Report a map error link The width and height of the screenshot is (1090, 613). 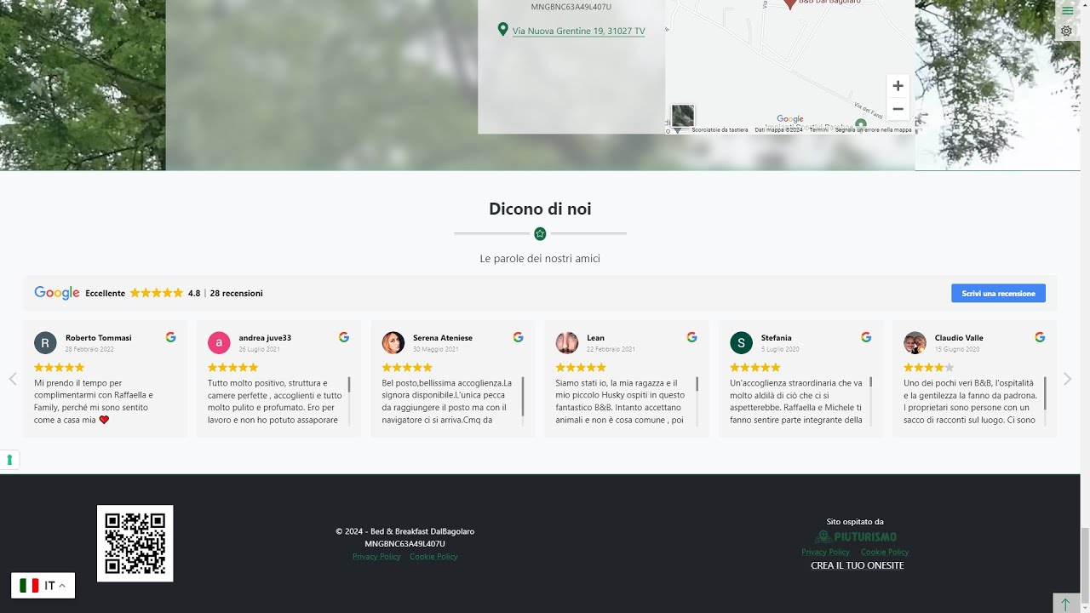point(873,130)
